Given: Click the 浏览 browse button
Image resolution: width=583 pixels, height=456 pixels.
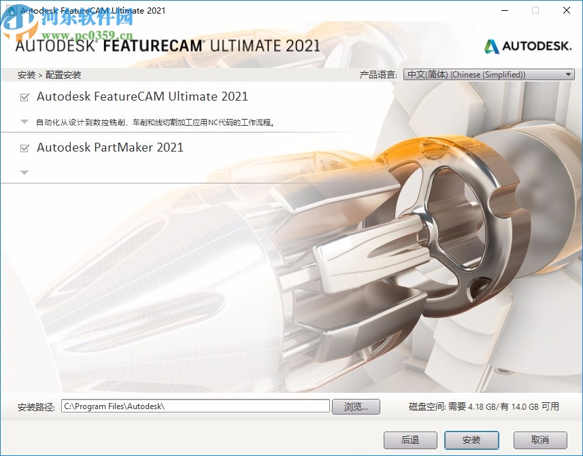Looking at the screenshot, I should click(356, 406).
